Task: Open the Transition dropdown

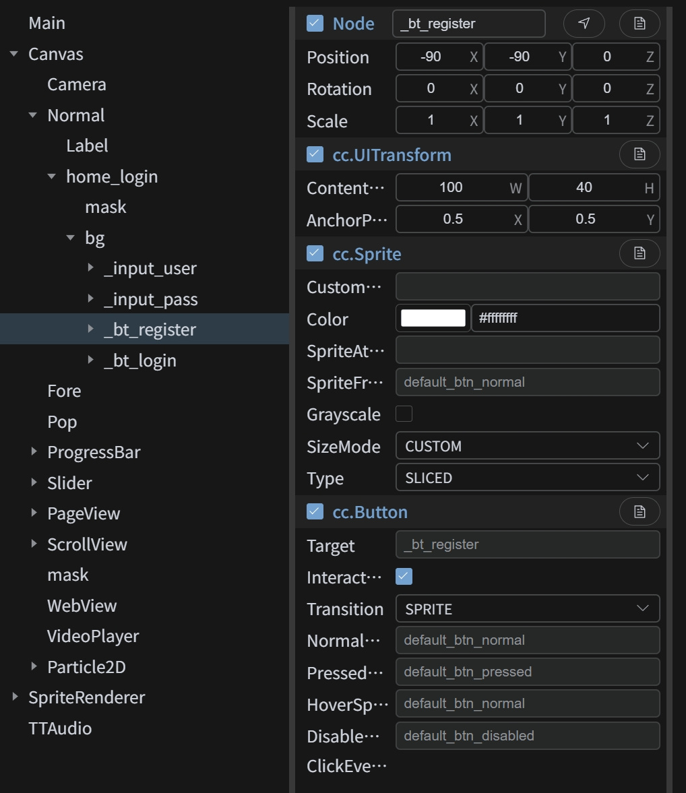Action: (527, 609)
